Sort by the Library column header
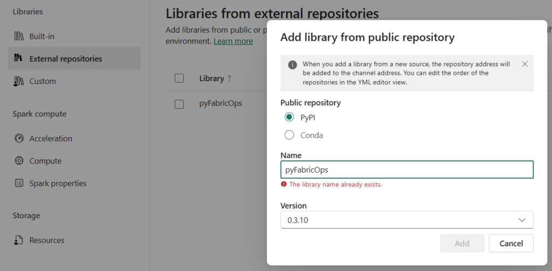 (x=211, y=79)
